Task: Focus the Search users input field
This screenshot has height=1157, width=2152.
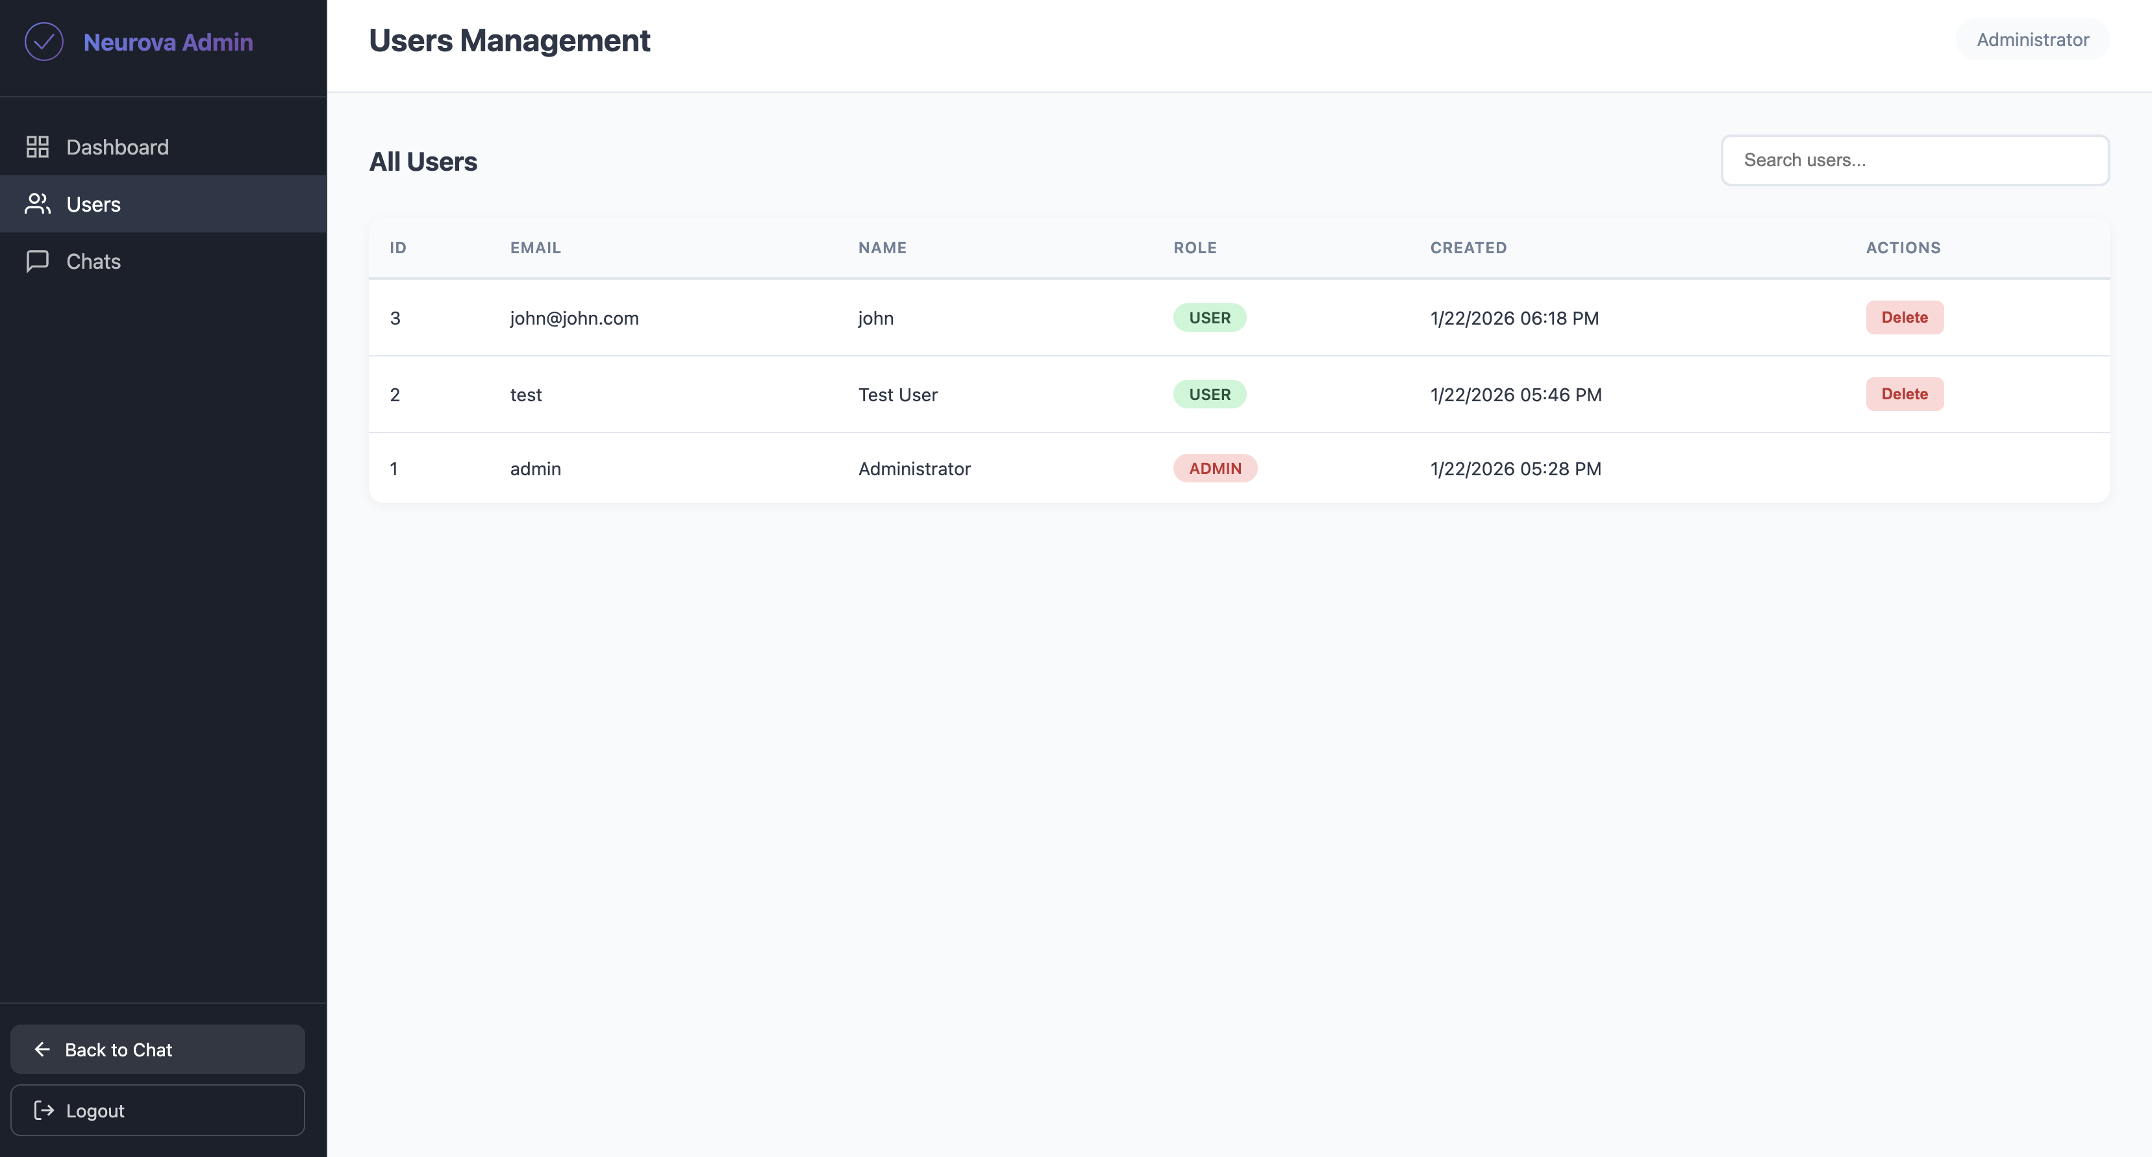Action: tap(1915, 160)
